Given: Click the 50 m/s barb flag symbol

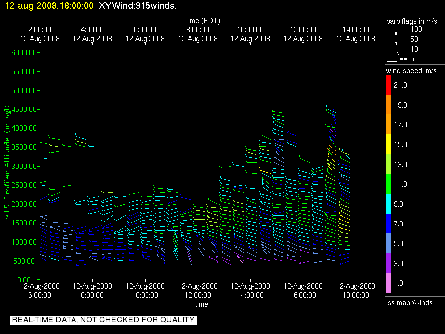Looking at the screenshot, I should point(392,43).
